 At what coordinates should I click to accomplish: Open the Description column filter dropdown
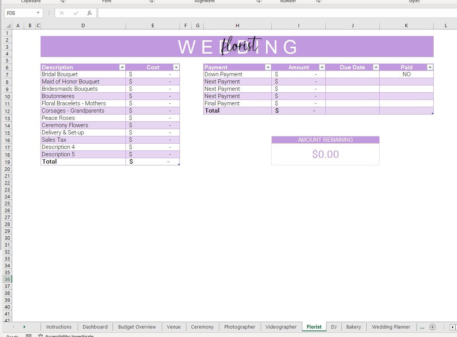click(122, 67)
